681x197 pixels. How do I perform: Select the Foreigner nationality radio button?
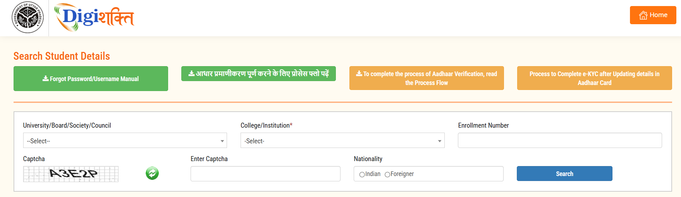387,175
